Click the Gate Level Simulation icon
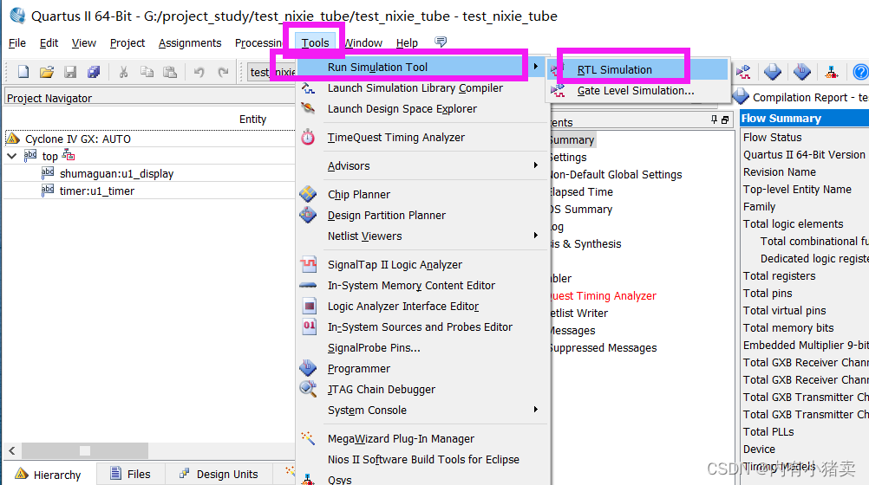 pyautogui.click(x=558, y=90)
